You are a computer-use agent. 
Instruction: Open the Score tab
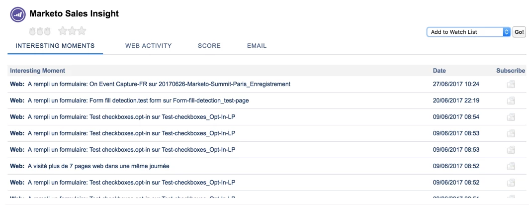pos(209,46)
